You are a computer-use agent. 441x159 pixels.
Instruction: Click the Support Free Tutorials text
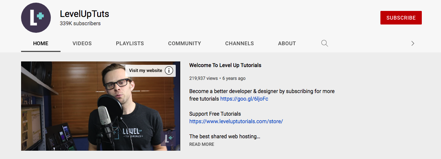tap(215, 114)
